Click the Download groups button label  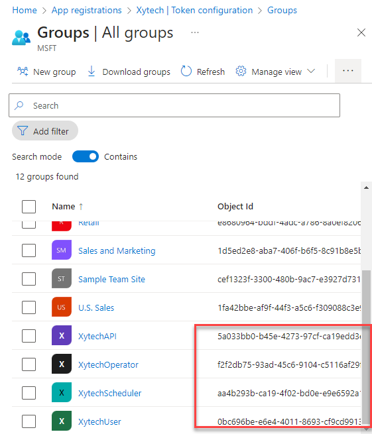point(137,72)
